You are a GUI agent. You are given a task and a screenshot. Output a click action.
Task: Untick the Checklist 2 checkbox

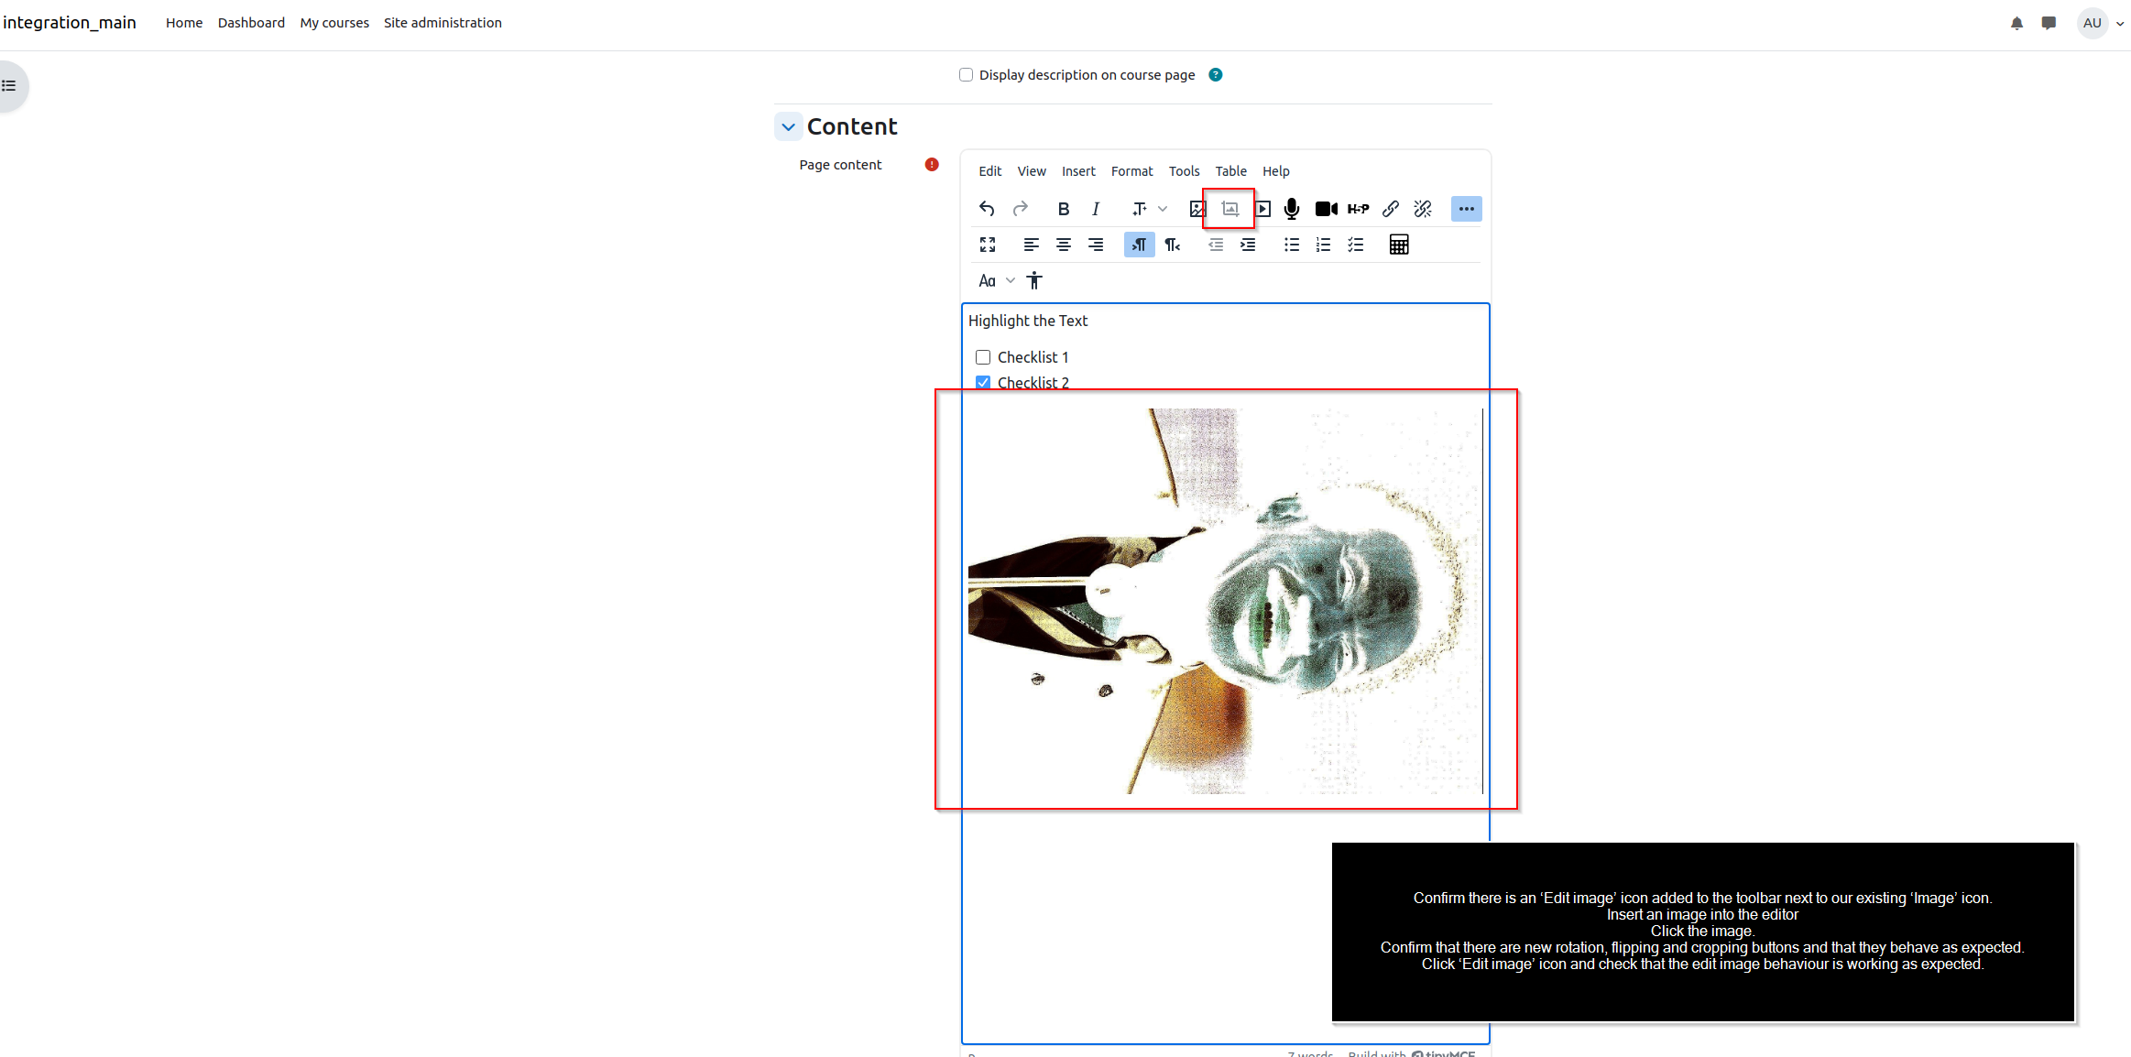coord(983,382)
